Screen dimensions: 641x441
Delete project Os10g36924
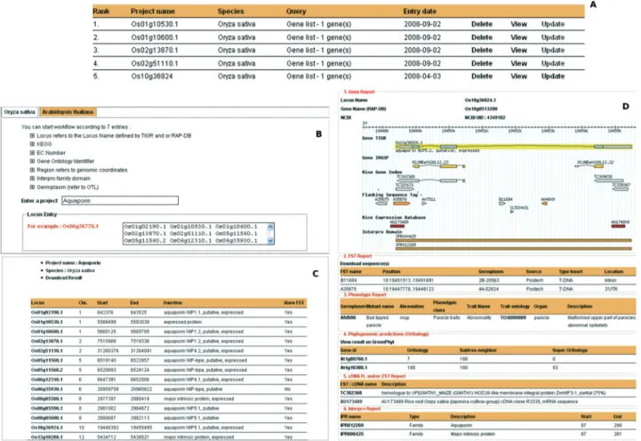point(482,76)
